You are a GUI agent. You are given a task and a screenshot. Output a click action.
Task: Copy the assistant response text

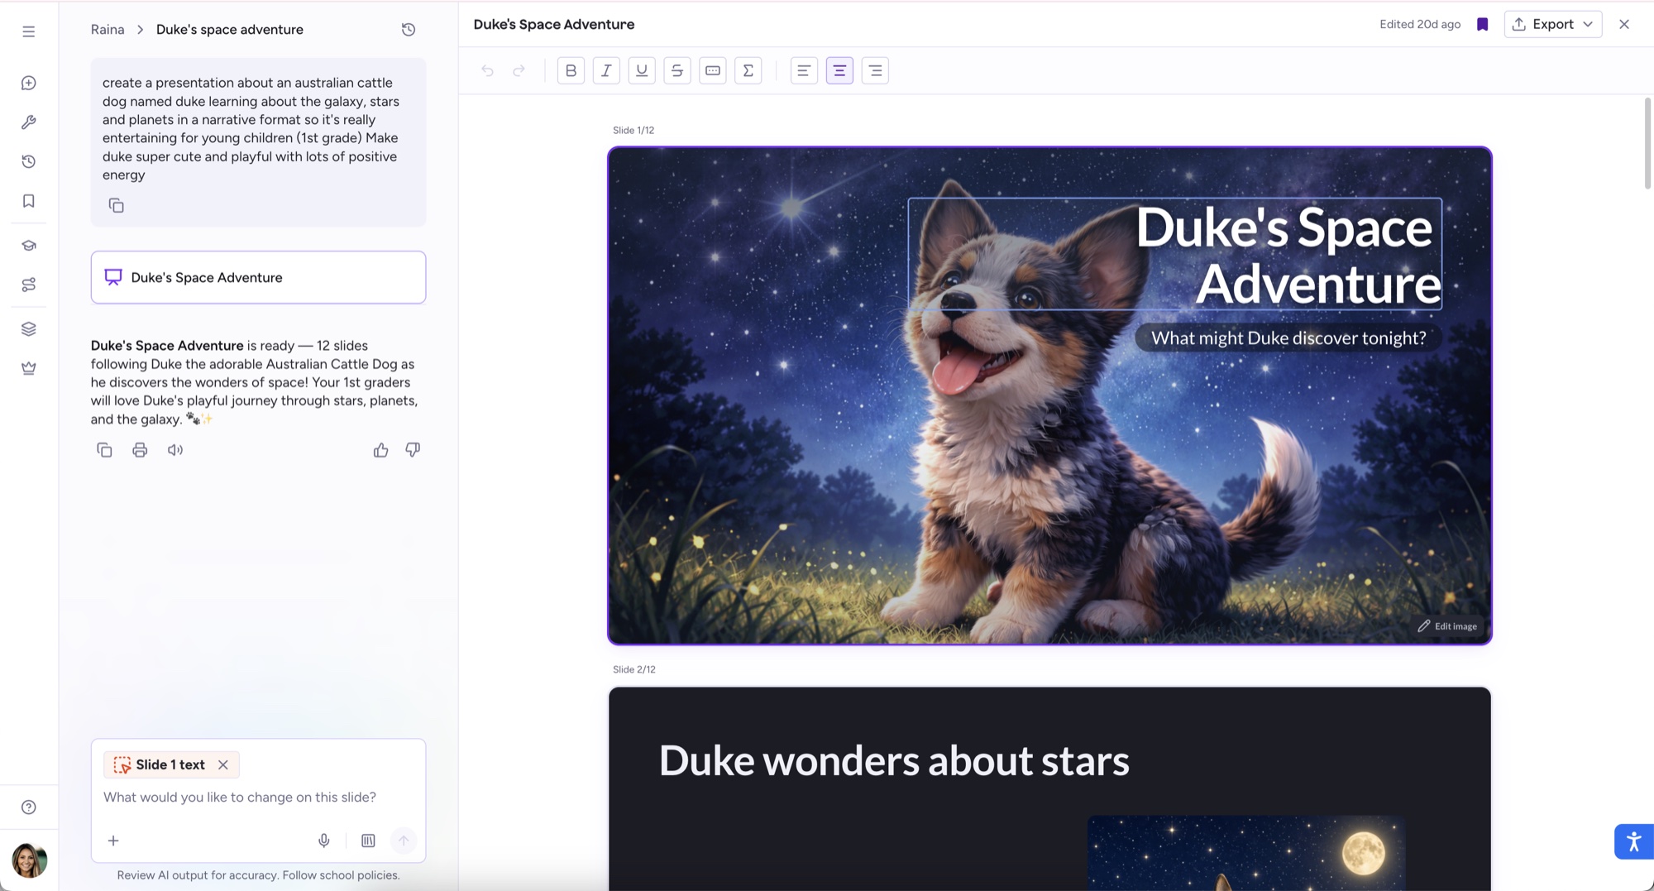pyautogui.click(x=104, y=450)
